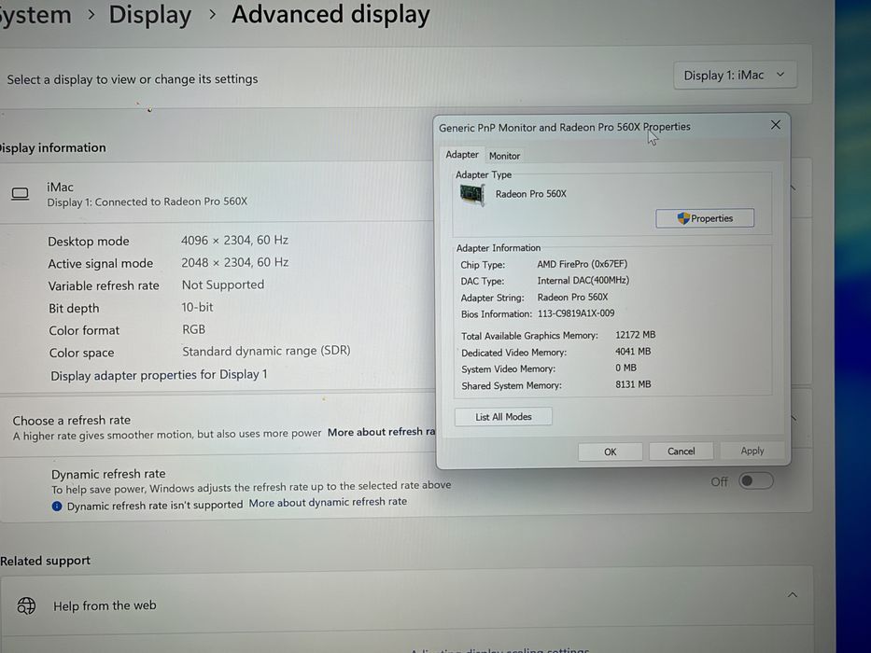
Task: Click the DAC Type value Internal DAC(400MHz)
Action: tap(583, 281)
